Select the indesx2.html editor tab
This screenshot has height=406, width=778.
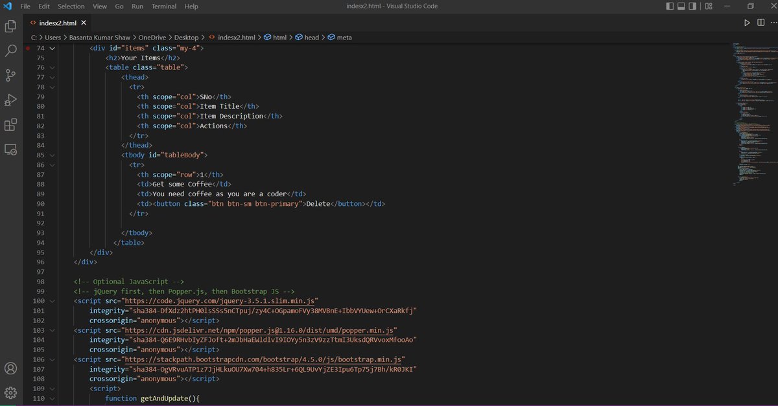click(x=58, y=22)
